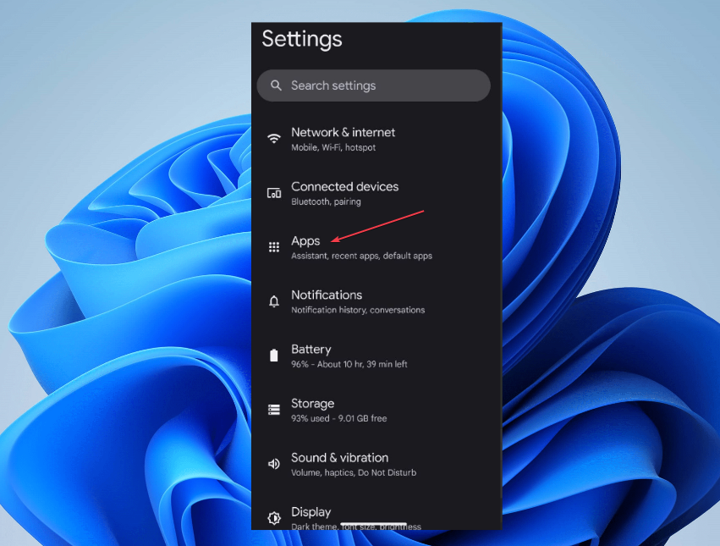The image size is (720, 546).
Task: Open Connected devices settings
Action: coord(376,193)
